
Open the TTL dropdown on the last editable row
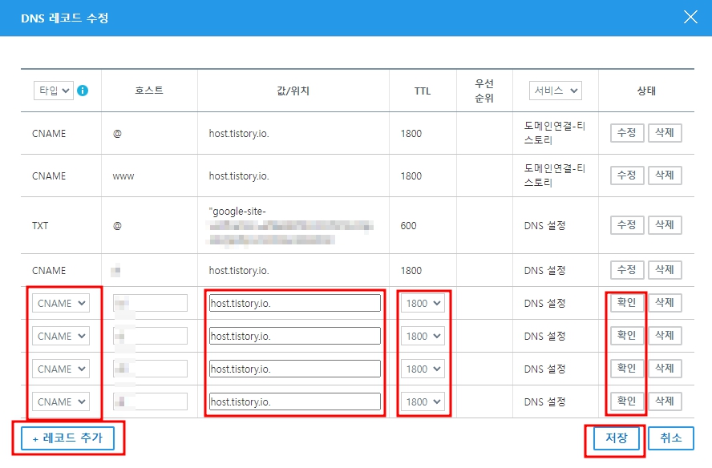pyautogui.click(x=423, y=401)
